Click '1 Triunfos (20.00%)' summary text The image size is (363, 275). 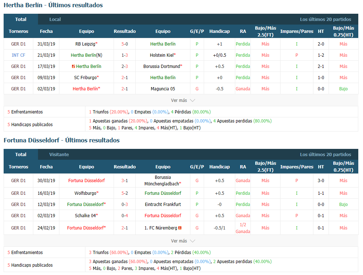tap(109, 112)
